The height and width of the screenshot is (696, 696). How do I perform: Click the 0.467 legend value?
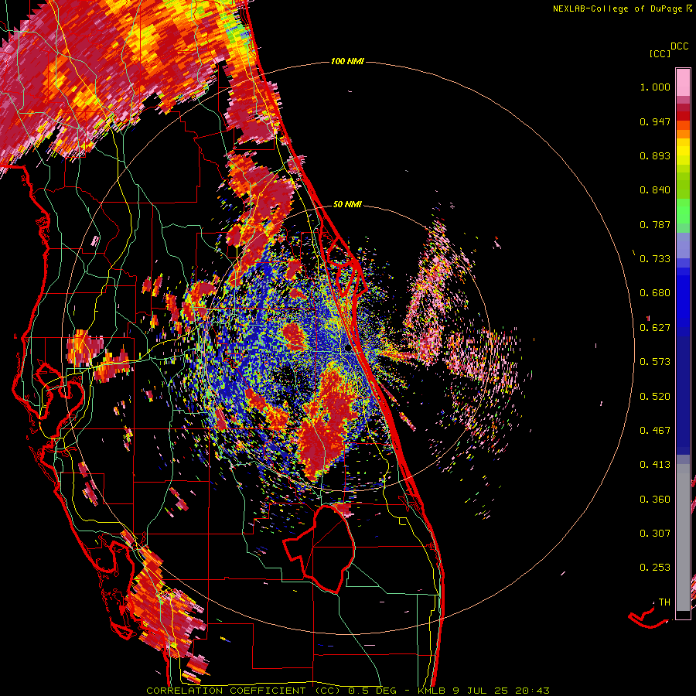click(x=655, y=431)
